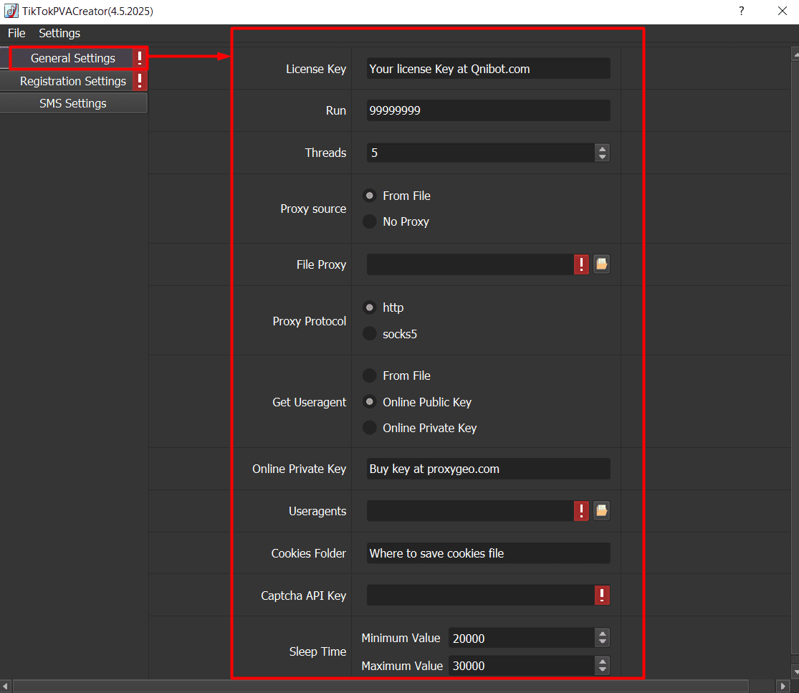Image resolution: width=799 pixels, height=693 pixels.
Task: Click the Useragents file path field
Action: pyautogui.click(x=470, y=510)
